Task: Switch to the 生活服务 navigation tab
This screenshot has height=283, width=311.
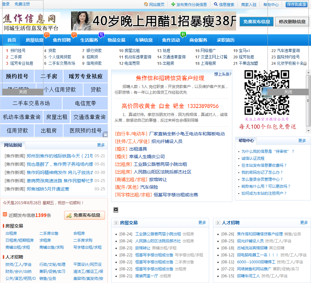Action: [x=89, y=40]
